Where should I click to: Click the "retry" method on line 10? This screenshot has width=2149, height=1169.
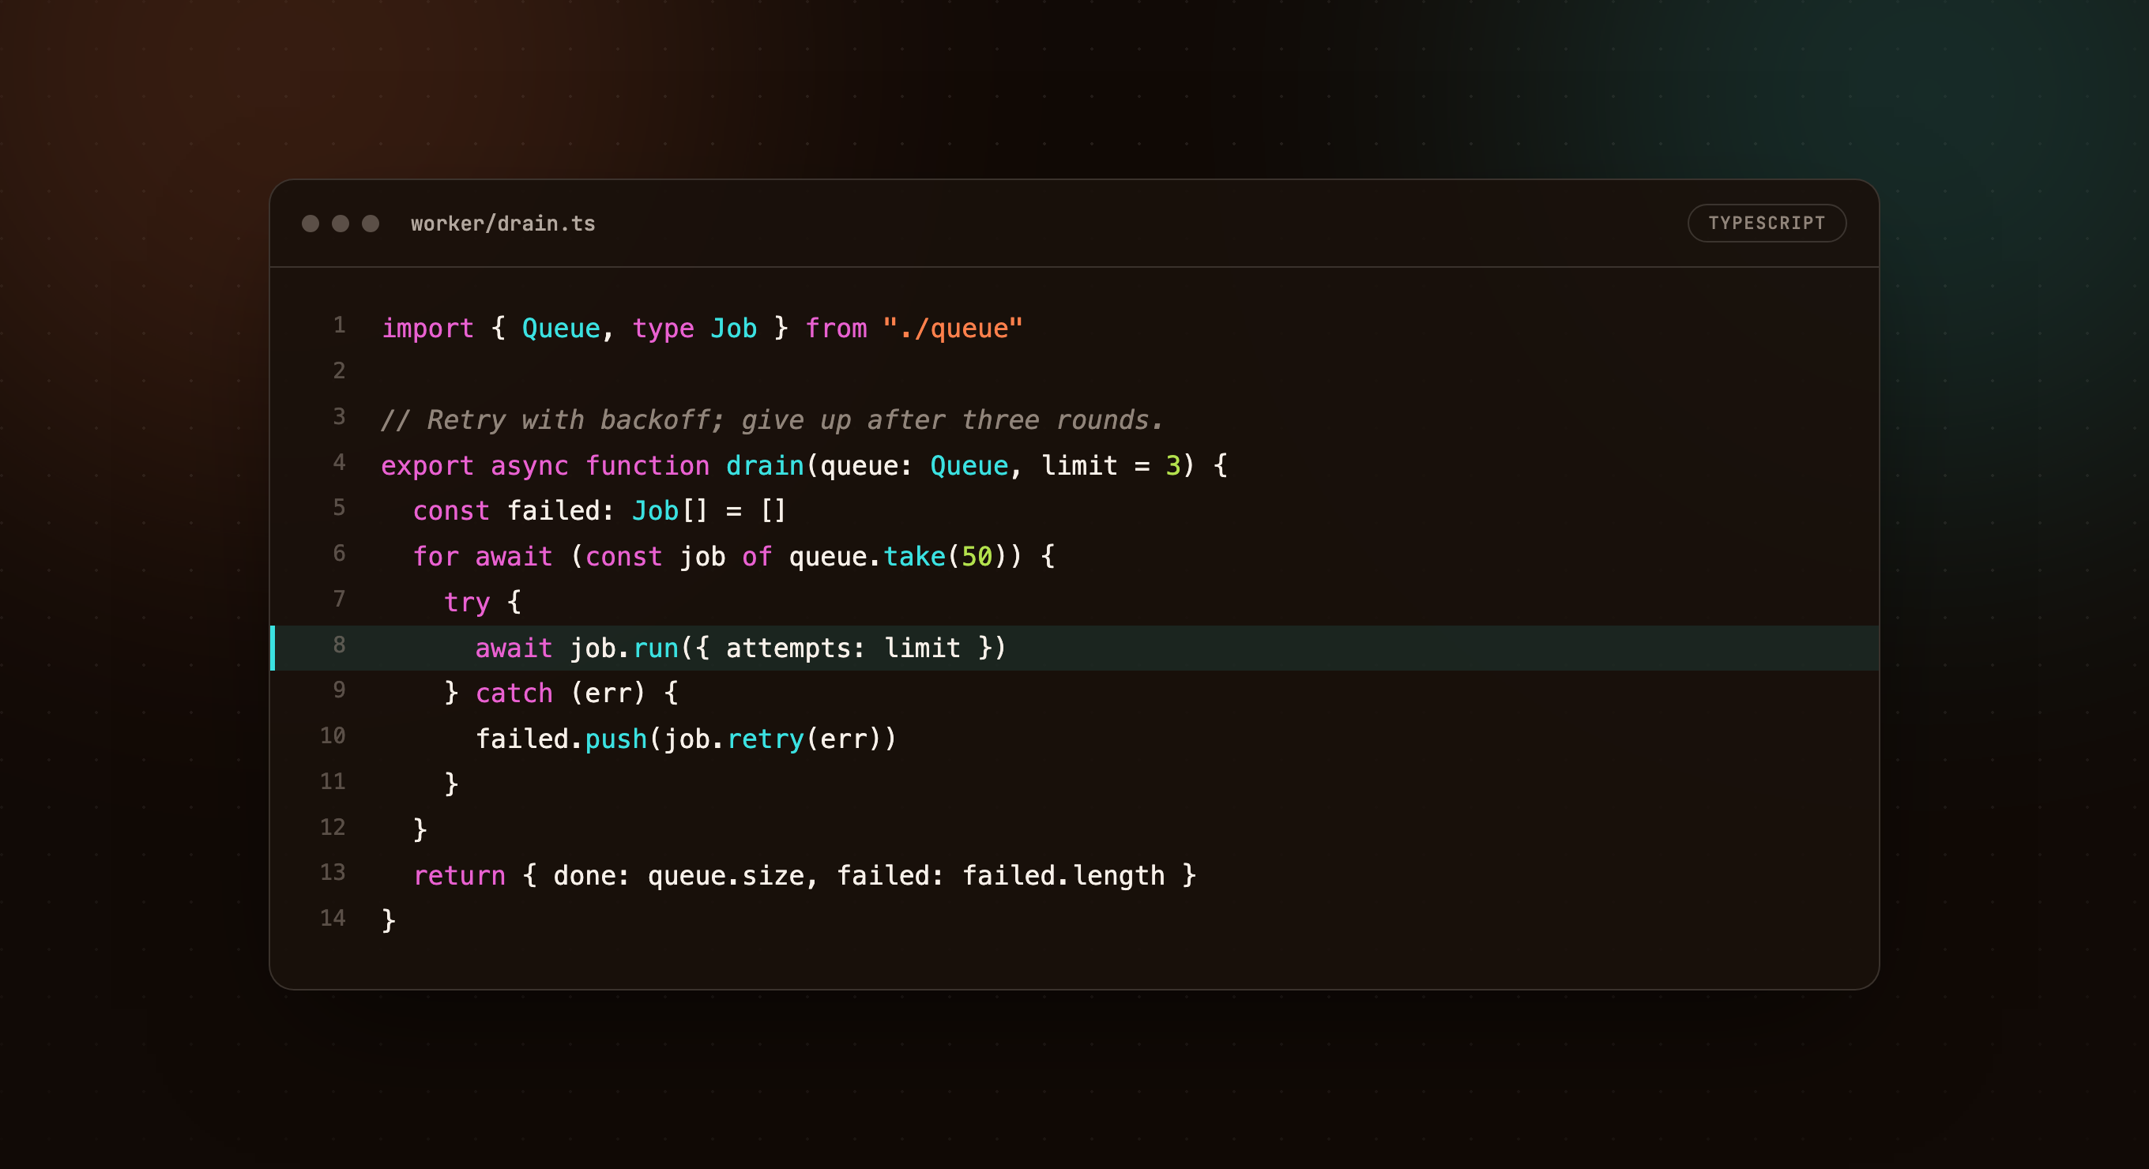[x=765, y=739]
